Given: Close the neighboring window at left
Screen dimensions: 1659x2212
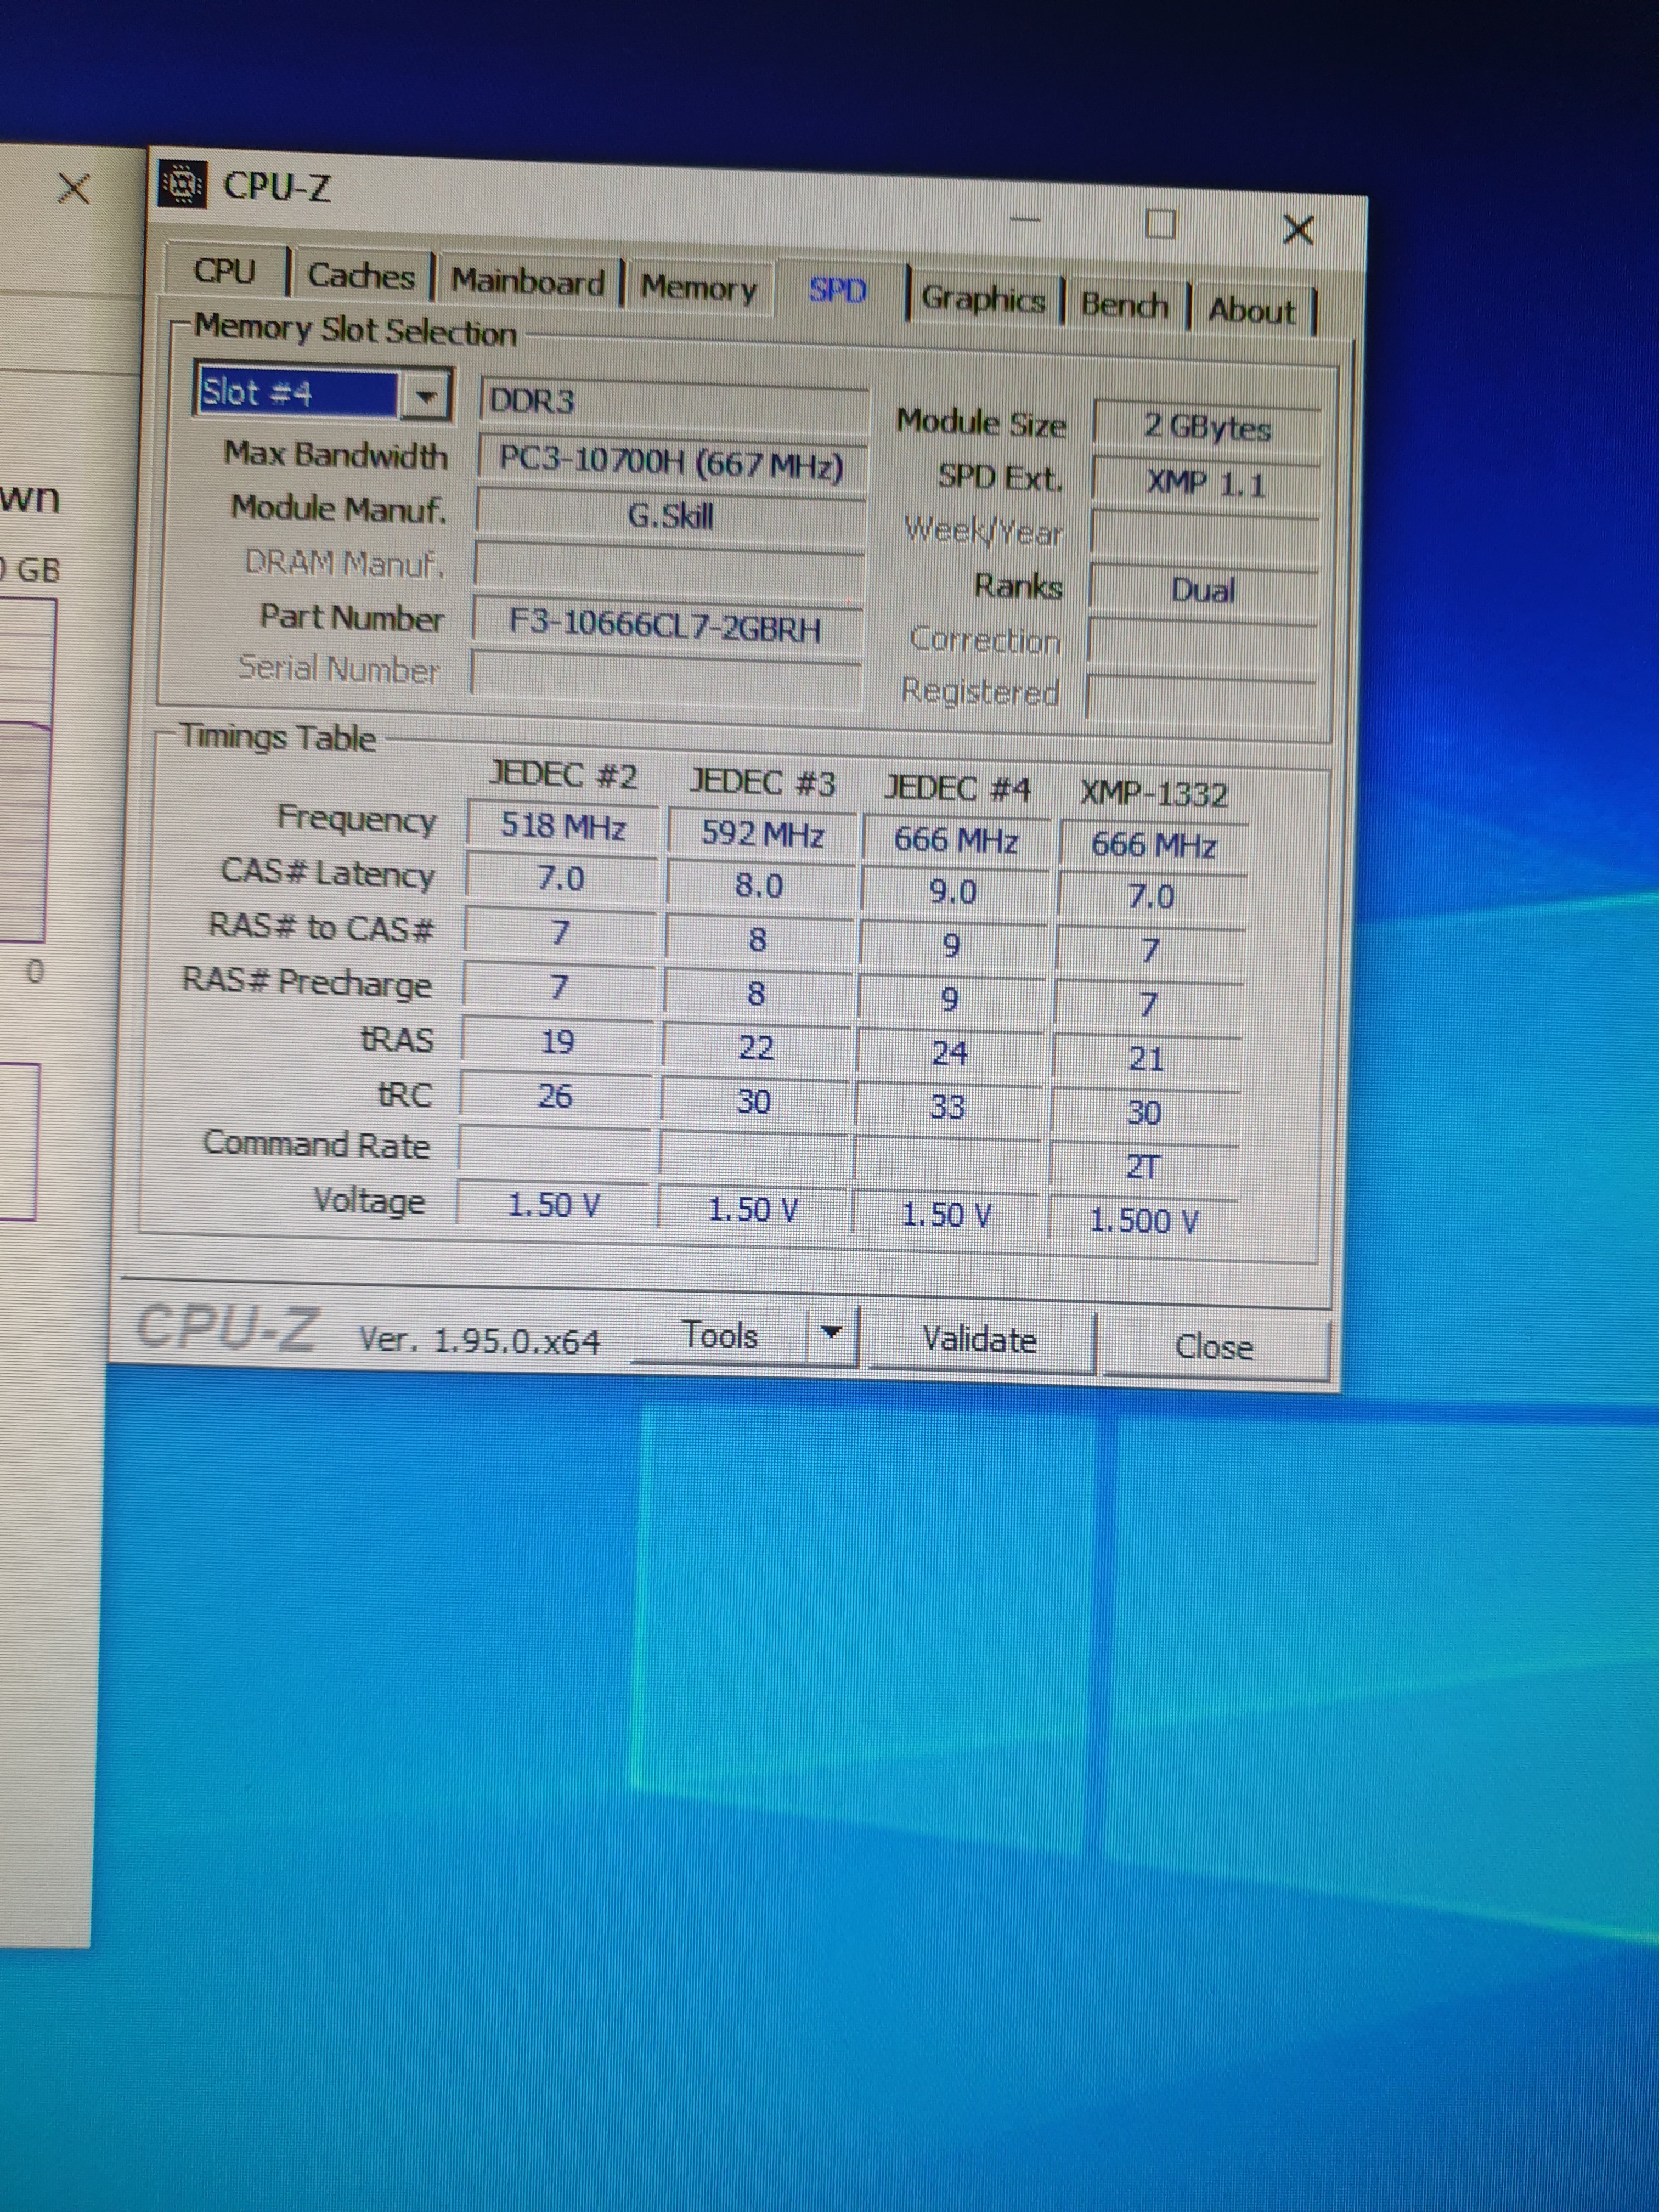Looking at the screenshot, I should (x=73, y=187).
